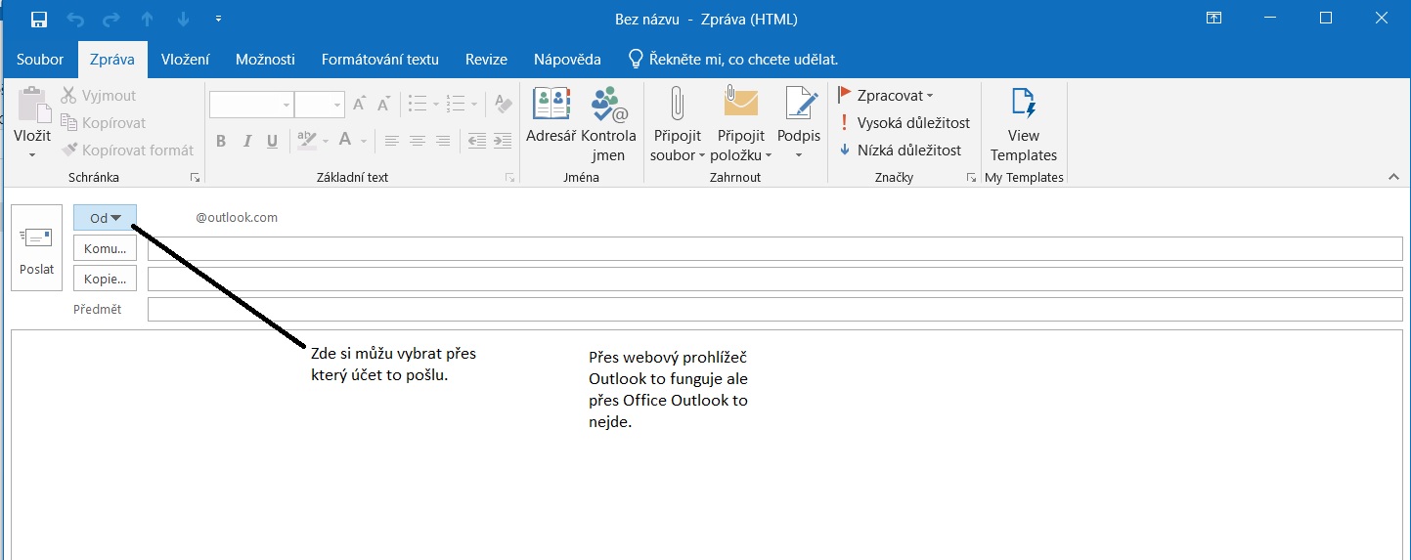This screenshot has height=560, width=1411.
Task: Click the increase indent icon
Action: [x=503, y=141]
